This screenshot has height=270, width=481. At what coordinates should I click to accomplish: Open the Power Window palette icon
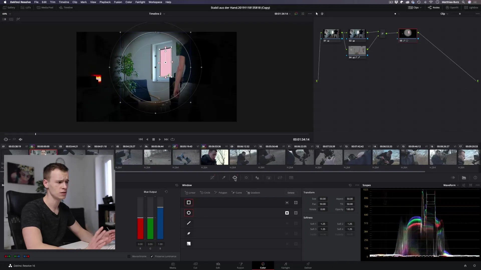point(235,177)
